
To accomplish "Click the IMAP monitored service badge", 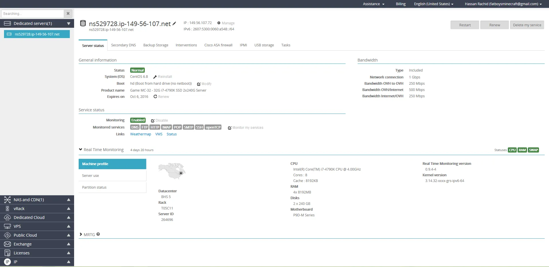I will coord(167,127).
